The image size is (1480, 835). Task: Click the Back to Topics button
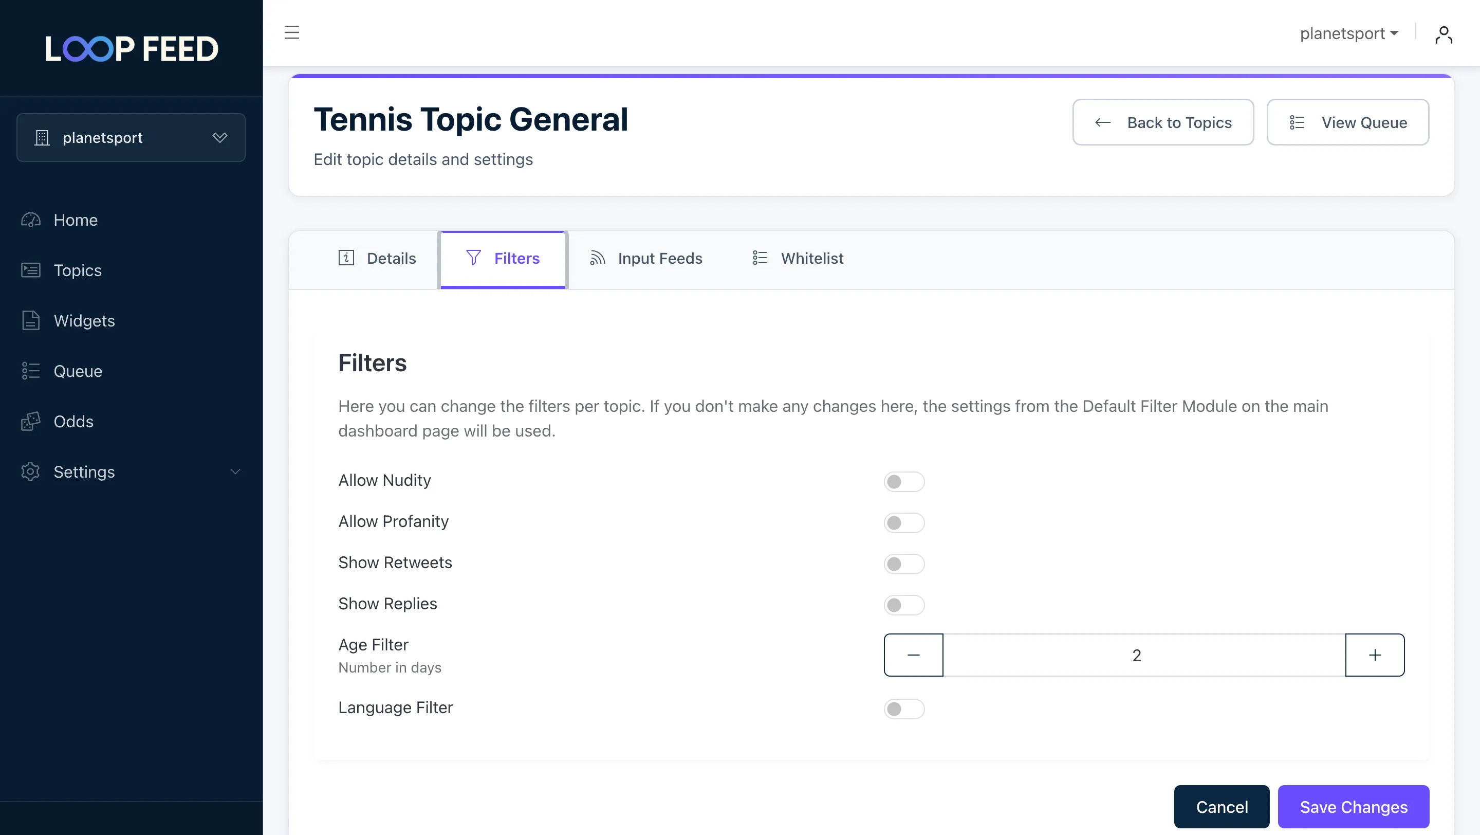coord(1162,122)
